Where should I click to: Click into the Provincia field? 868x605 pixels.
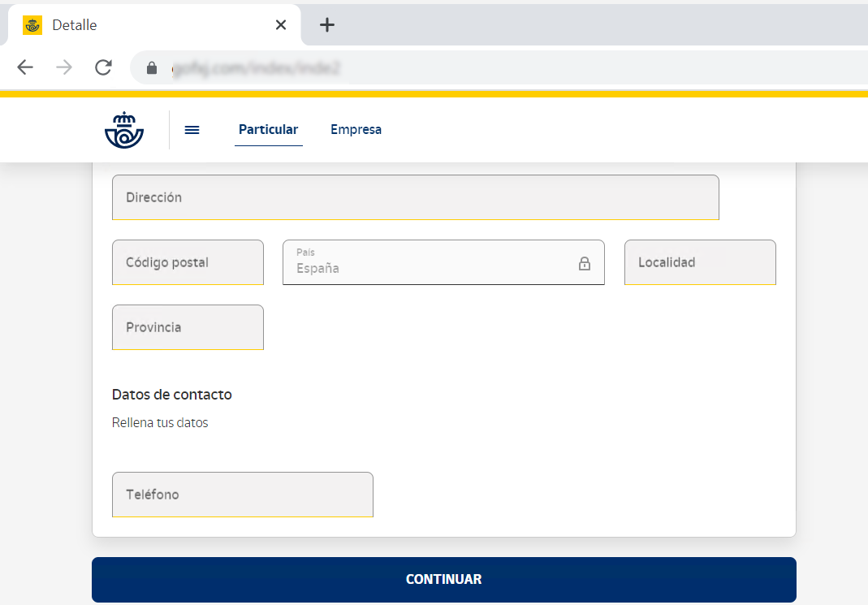coord(188,327)
